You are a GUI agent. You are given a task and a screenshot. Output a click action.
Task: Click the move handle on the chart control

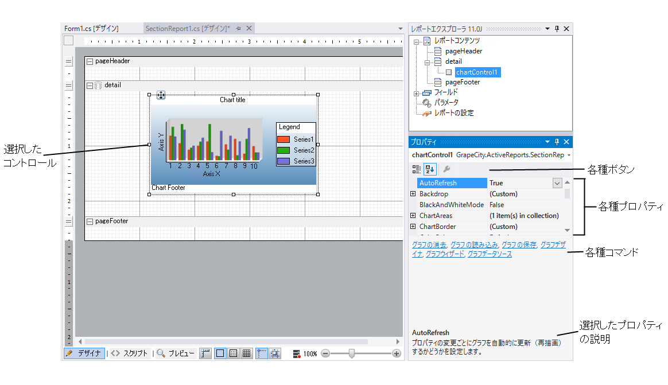(161, 95)
